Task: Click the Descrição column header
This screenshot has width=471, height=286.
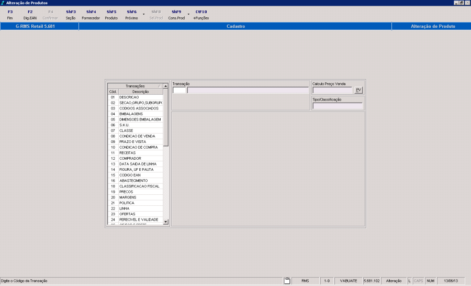Action: pos(141,92)
